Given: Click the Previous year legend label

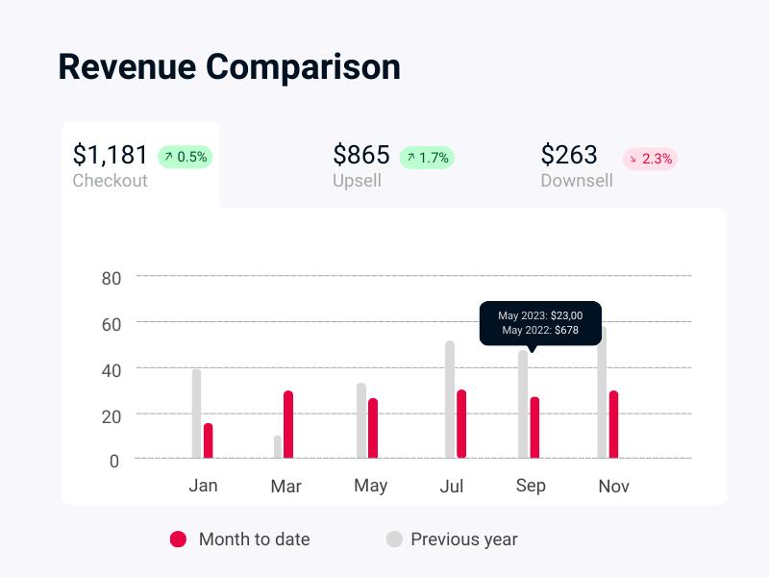Looking at the screenshot, I should tap(464, 539).
